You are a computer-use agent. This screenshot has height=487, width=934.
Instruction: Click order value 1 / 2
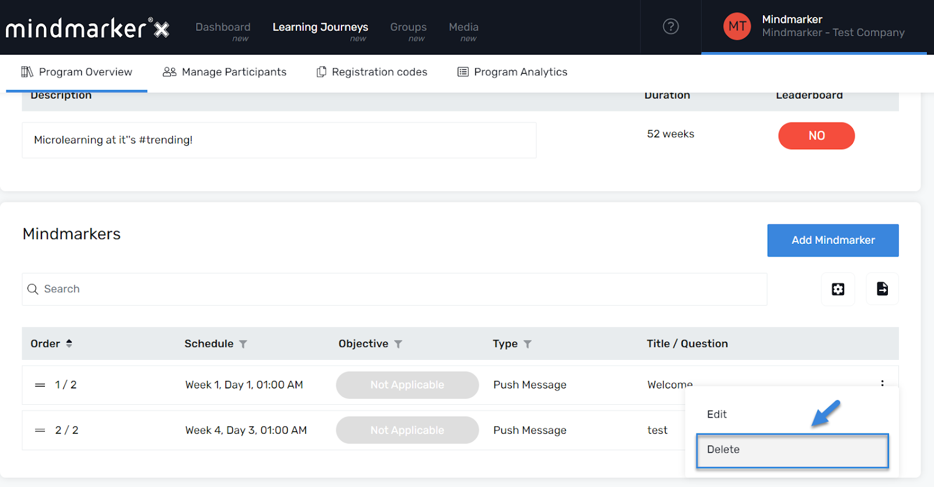tap(66, 385)
